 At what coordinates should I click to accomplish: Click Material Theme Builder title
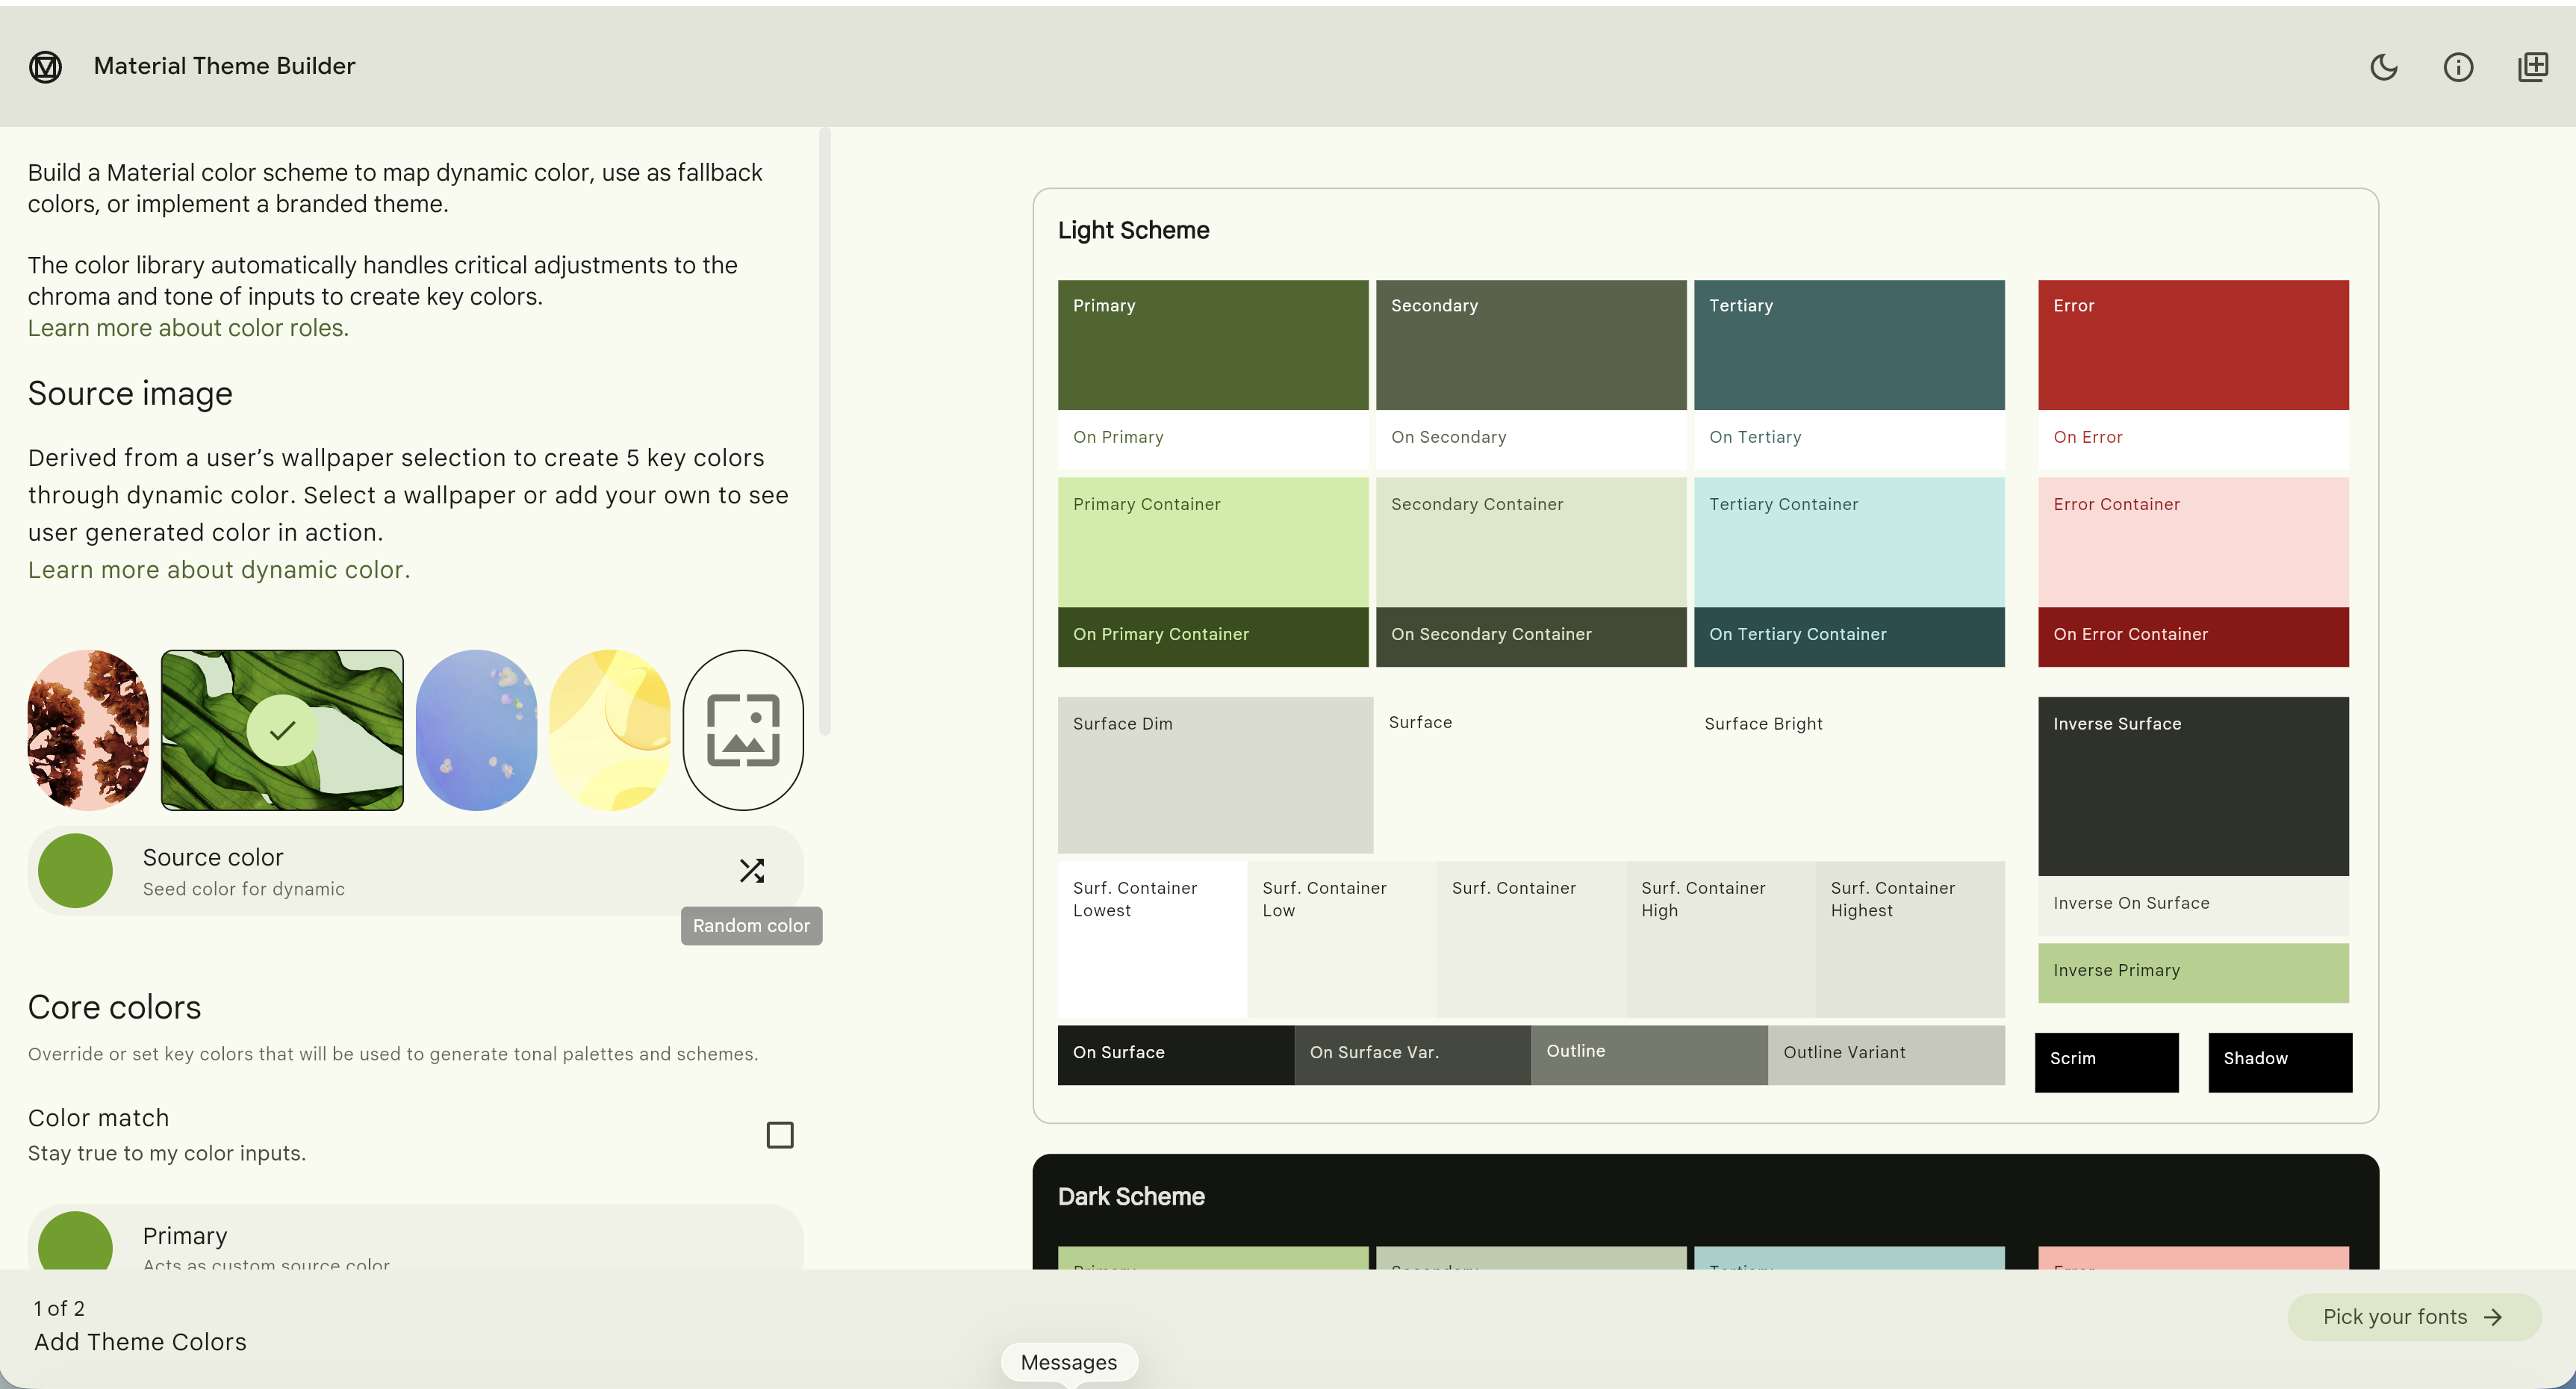click(x=224, y=66)
